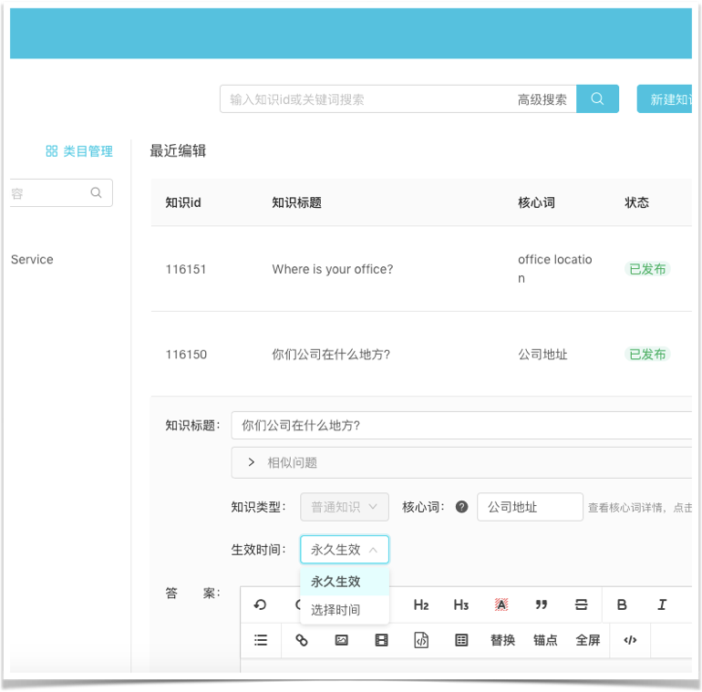Viewport: 702px width, 692px height.
Task: Open the 生效时间 dropdown
Action: pos(344,550)
